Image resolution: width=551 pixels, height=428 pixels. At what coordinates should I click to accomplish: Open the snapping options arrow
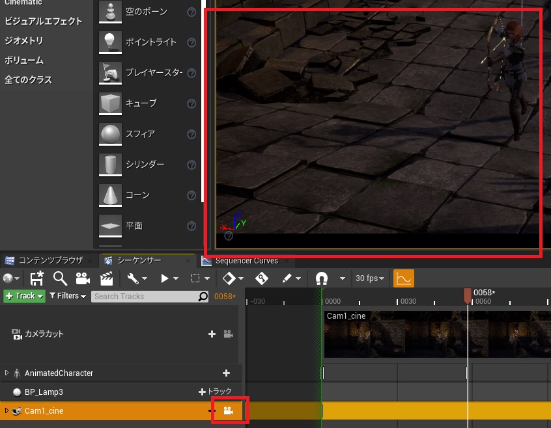click(x=343, y=278)
